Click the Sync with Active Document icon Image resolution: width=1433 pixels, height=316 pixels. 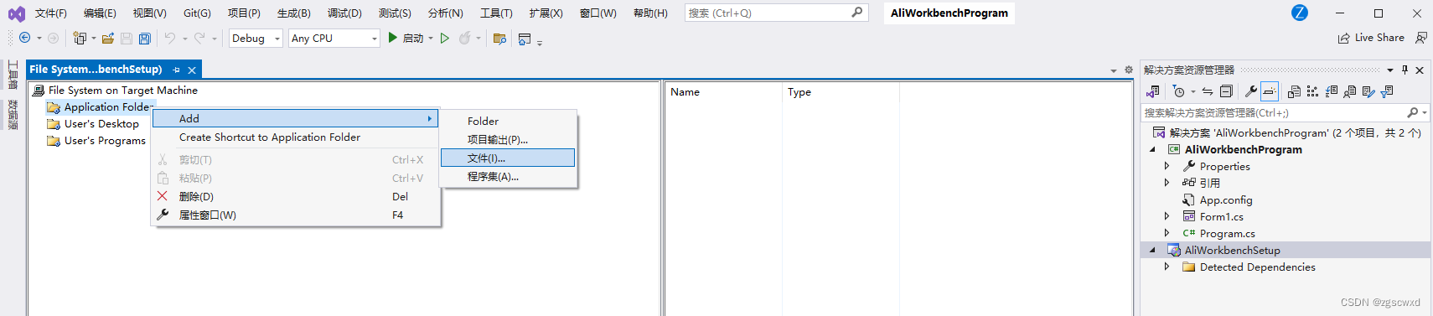(1208, 91)
